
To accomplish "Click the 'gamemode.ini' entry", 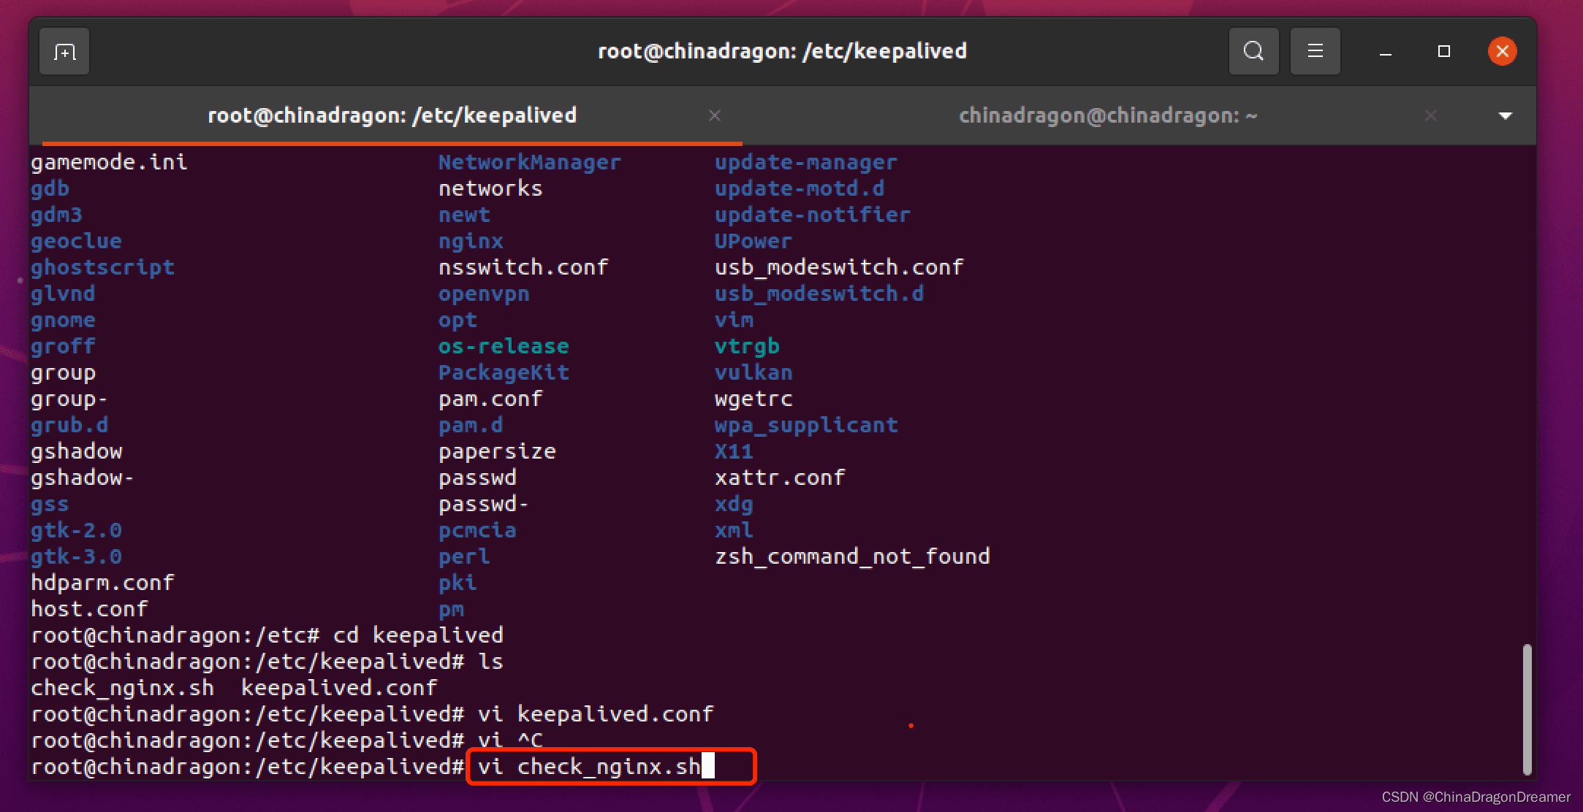I will pyautogui.click(x=109, y=162).
